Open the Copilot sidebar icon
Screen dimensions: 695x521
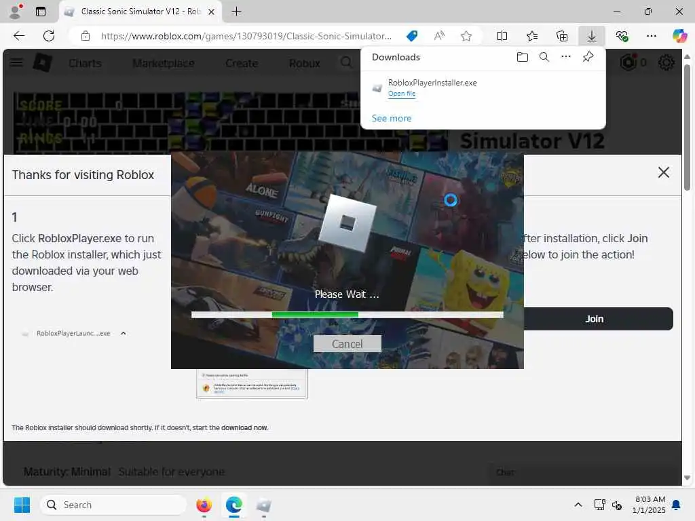(679, 36)
